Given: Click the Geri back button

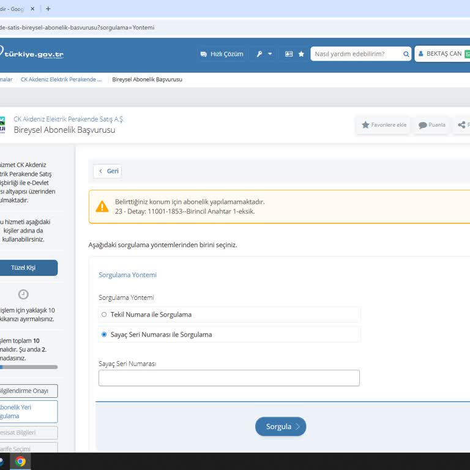Looking at the screenshot, I should (x=108, y=171).
